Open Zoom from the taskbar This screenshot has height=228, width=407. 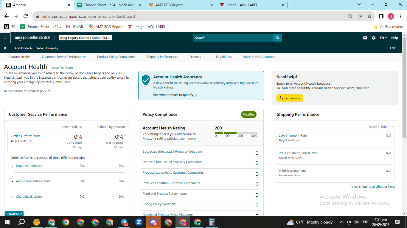click(139, 222)
